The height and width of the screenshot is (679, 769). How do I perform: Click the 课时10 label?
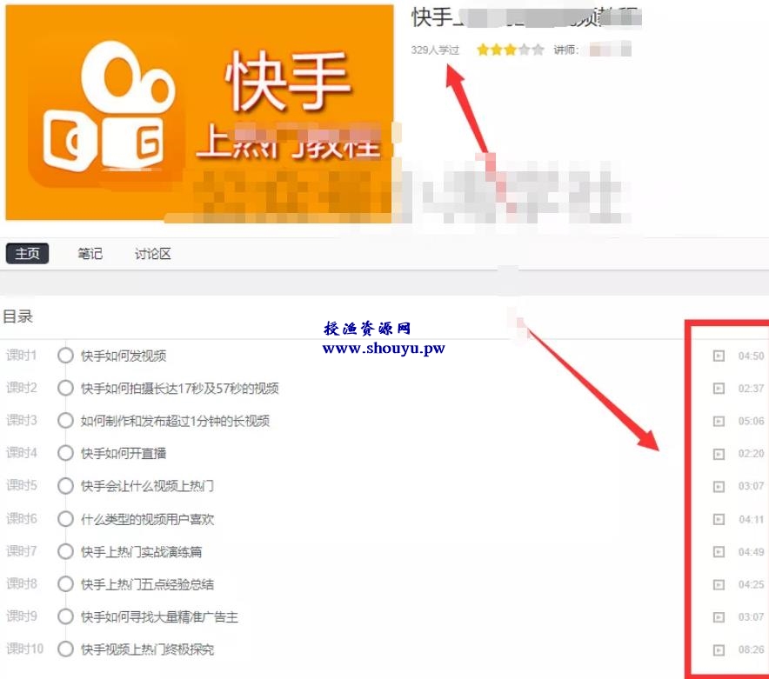click(24, 649)
